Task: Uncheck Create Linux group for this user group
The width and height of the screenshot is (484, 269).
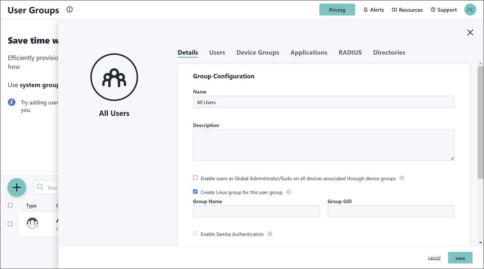Action: tap(195, 191)
